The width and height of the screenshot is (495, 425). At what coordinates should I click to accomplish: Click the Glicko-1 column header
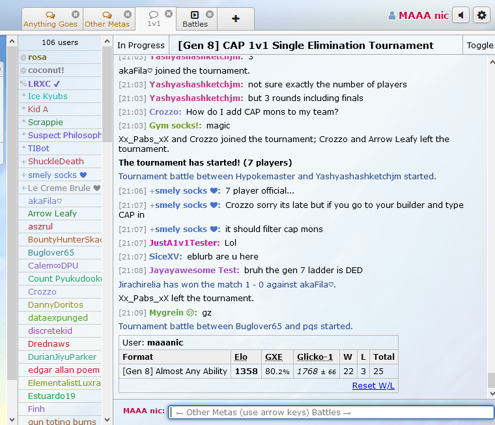click(315, 357)
